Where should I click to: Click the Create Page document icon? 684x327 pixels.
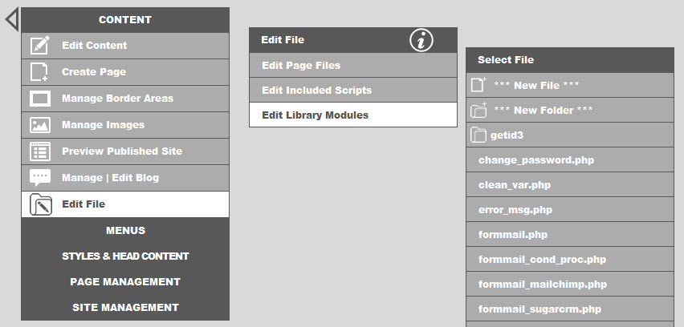[x=39, y=72]
